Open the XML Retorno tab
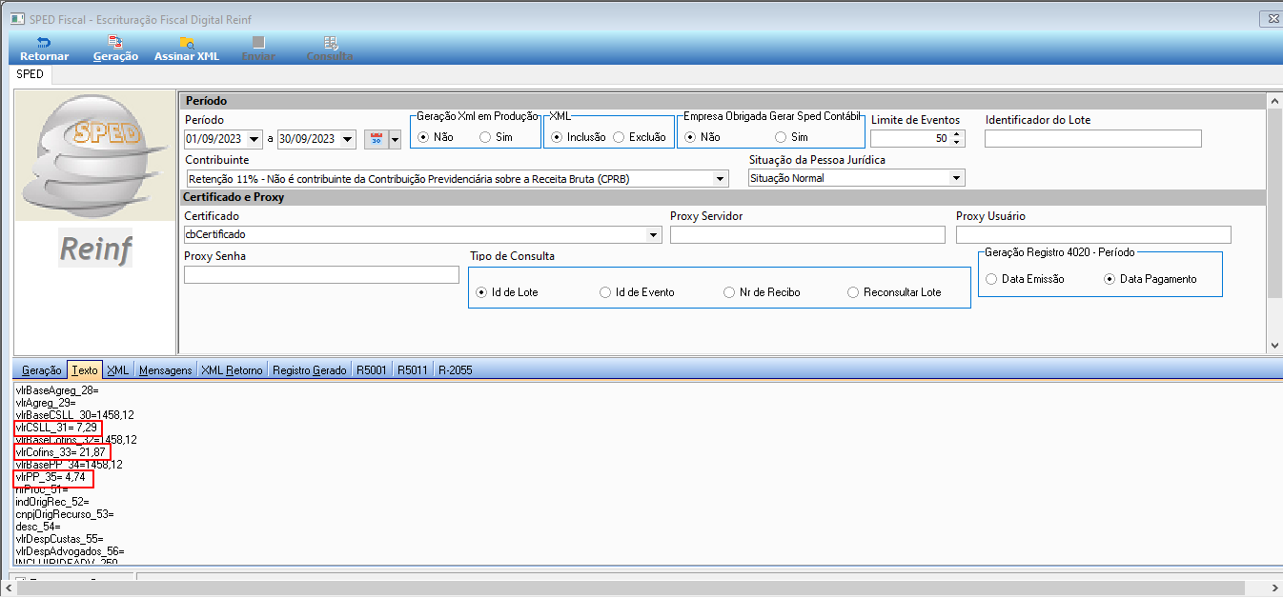This screenshot has height=598, width=1283. tap(232, 369)
